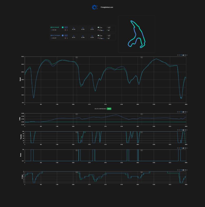Click first sector marker on Delta chart
This screenshot has width=205, height=207.
coord(77,114)
